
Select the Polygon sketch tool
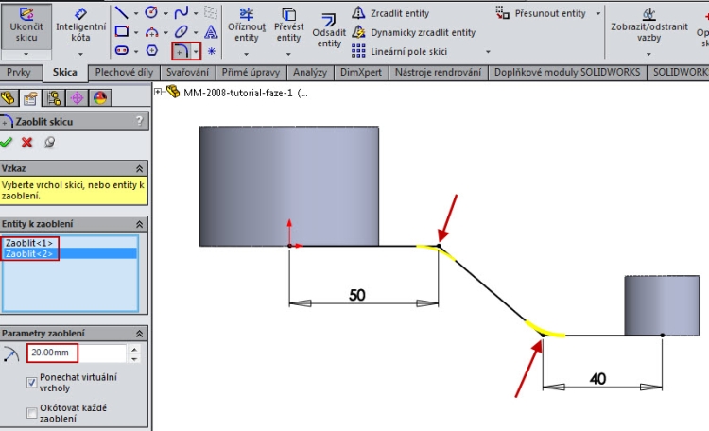(152, 51)
